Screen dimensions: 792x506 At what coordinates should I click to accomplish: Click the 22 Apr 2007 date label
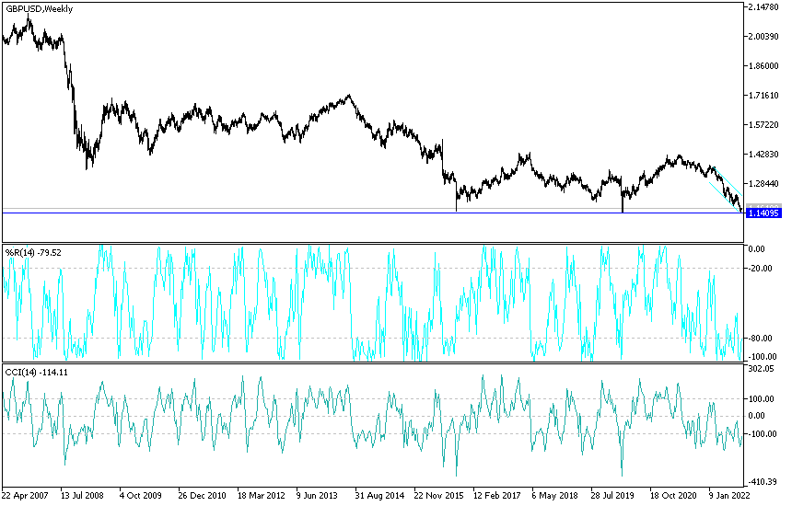25,495
